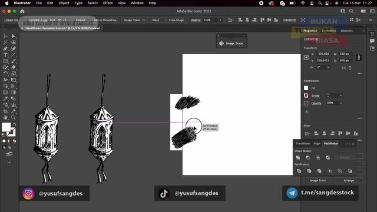
Task: Select the Type tool
Action: point(5,55)
